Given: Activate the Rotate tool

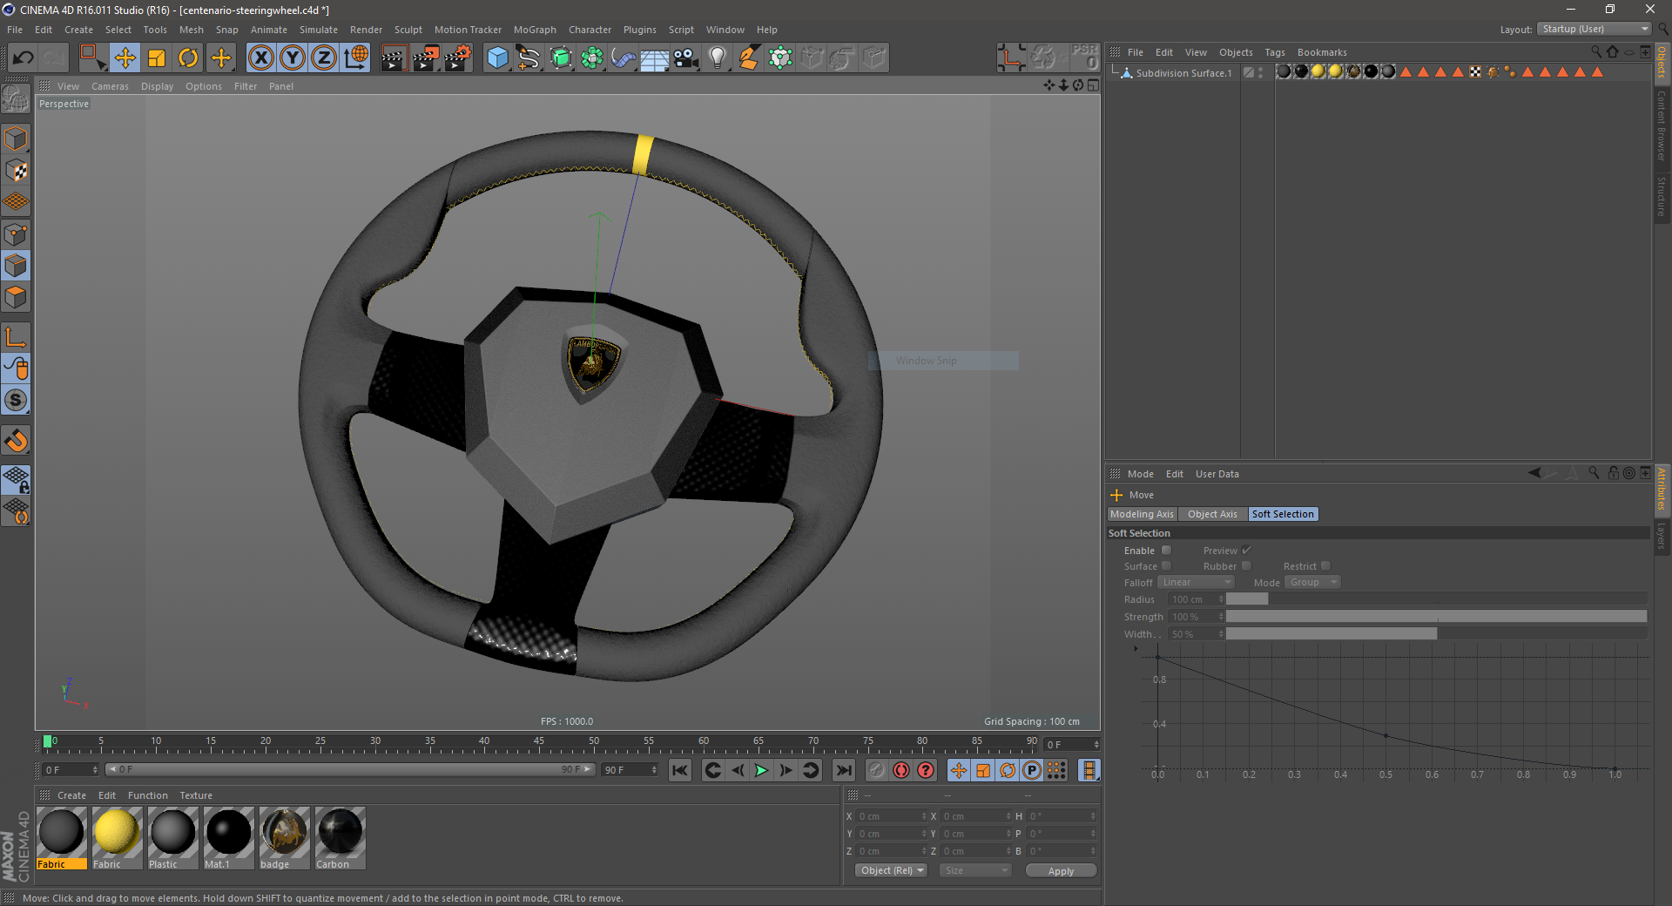Looking at the screenshot, I should coord(188,58).
